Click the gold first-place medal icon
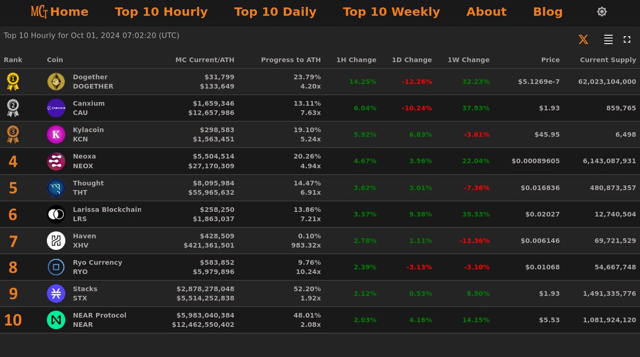This screenshot has height=357, width=640. point(13,82)
